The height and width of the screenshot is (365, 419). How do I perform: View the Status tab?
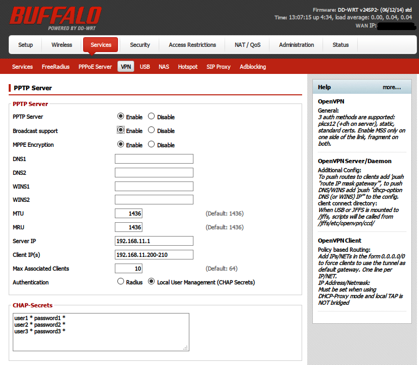(340, 45)
